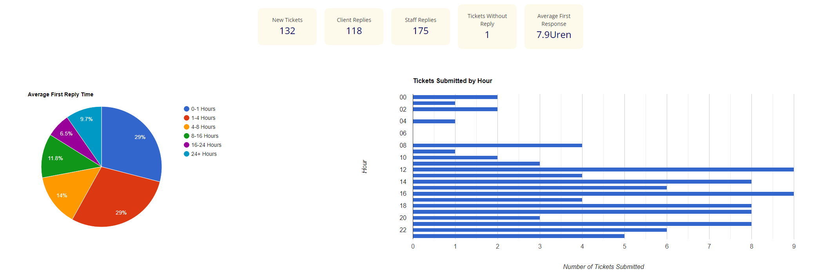Click the bar for hour 04
Viewport: 822px width, 276px height.
tap(434, 121)
